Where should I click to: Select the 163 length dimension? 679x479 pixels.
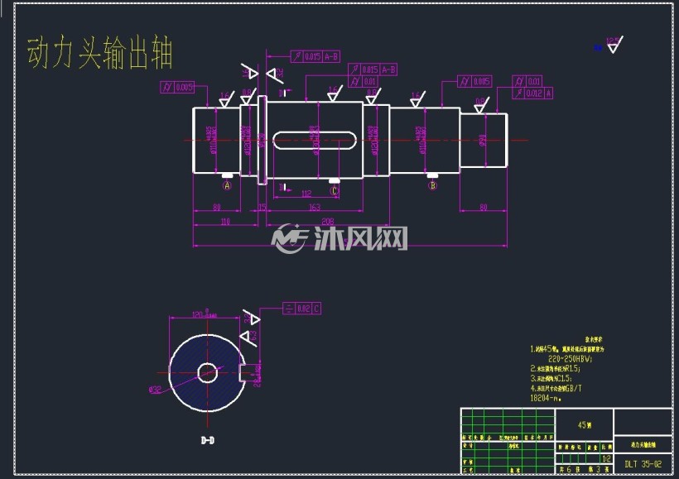pyautogui.click(x=315, y=208)
